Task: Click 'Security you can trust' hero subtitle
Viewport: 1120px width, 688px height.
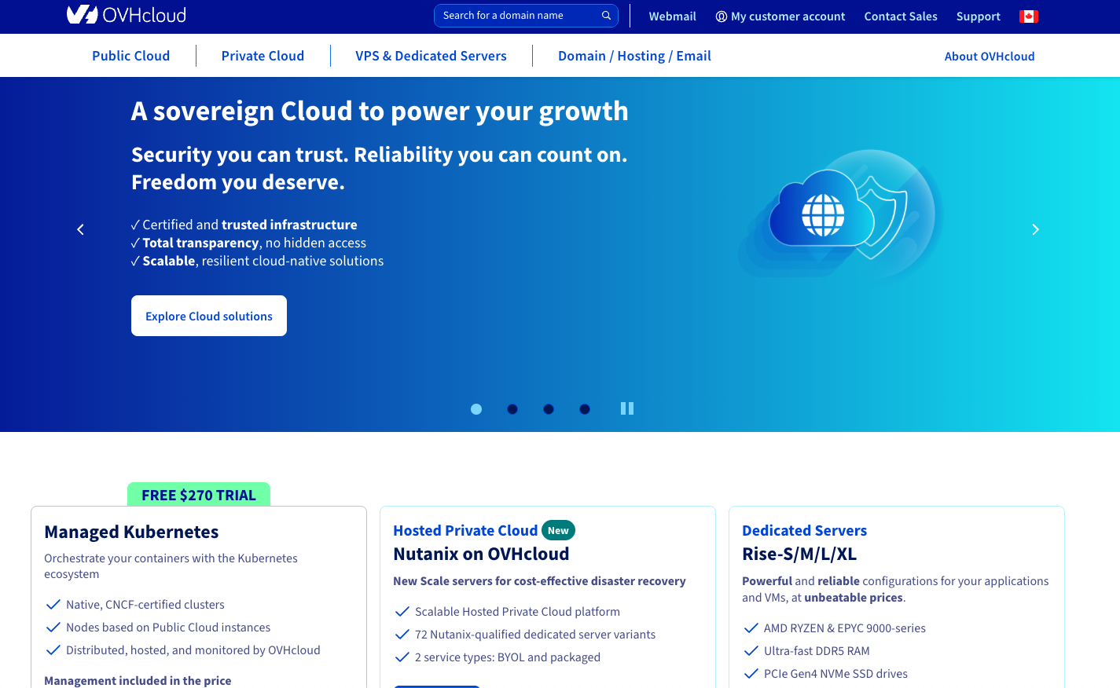Action: [380, 168]
